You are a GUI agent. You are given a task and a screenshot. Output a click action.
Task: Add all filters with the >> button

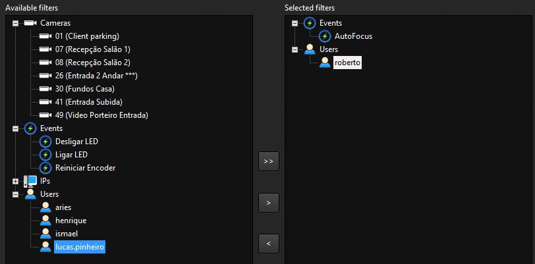pos(269,161)
